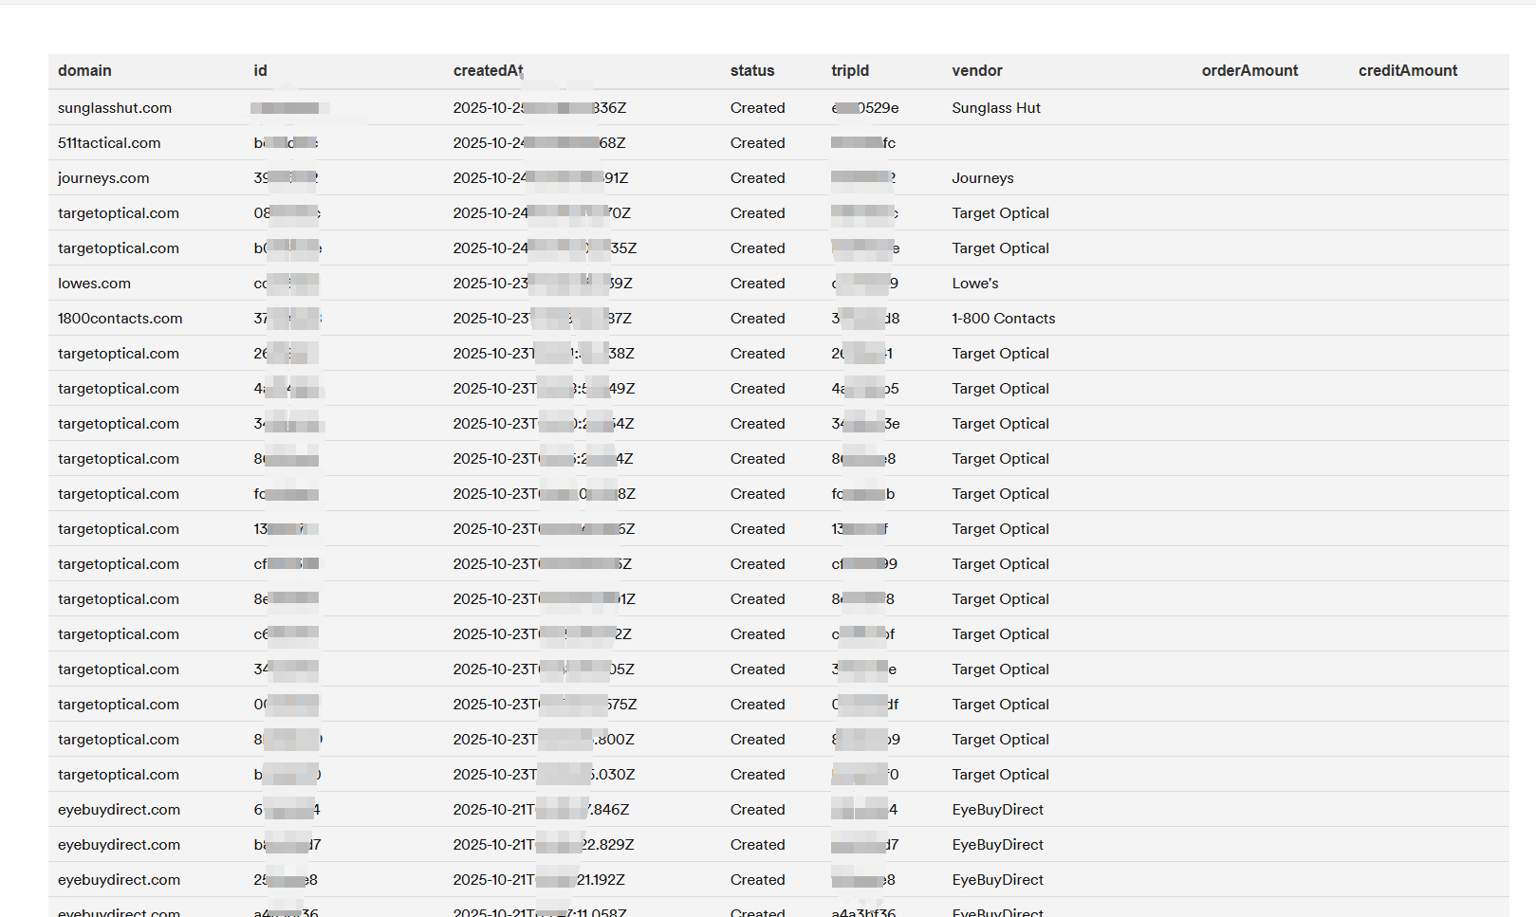Click the createdAt column header
This screenshot has height=917, width=1536.
pos(488,71)
